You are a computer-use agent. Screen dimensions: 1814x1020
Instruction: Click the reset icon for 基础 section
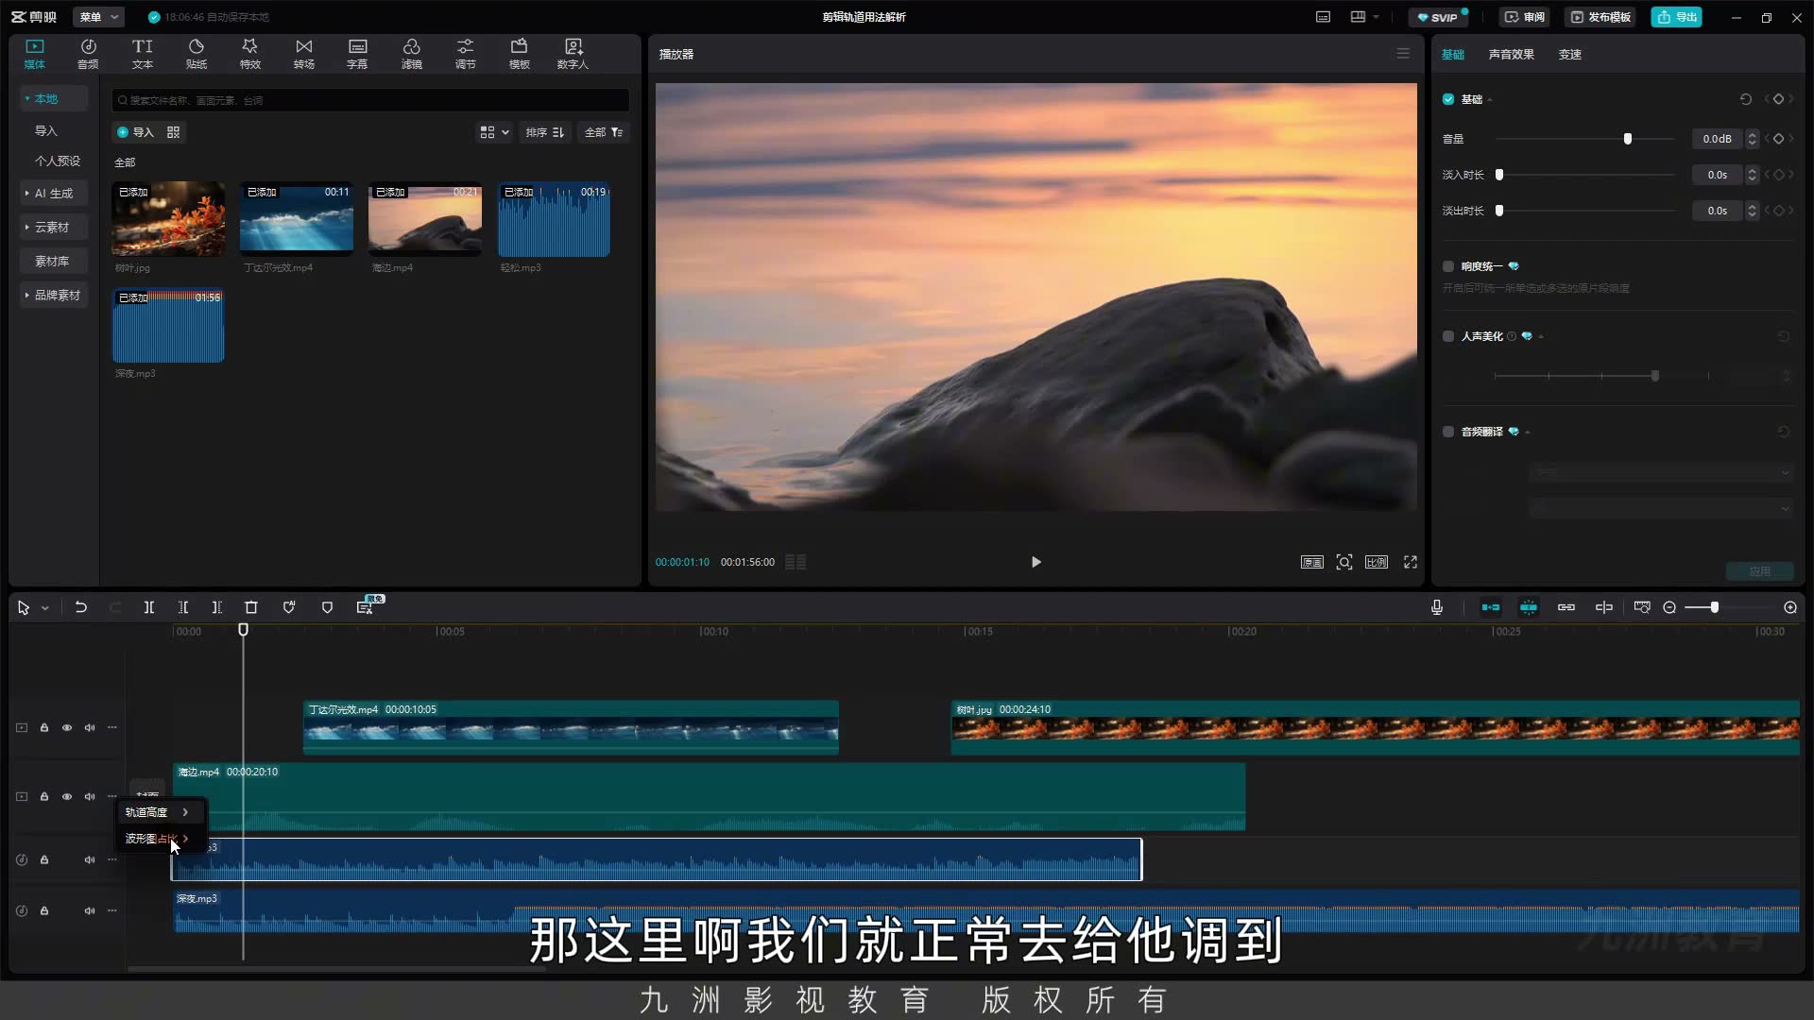click(1745, 99)
